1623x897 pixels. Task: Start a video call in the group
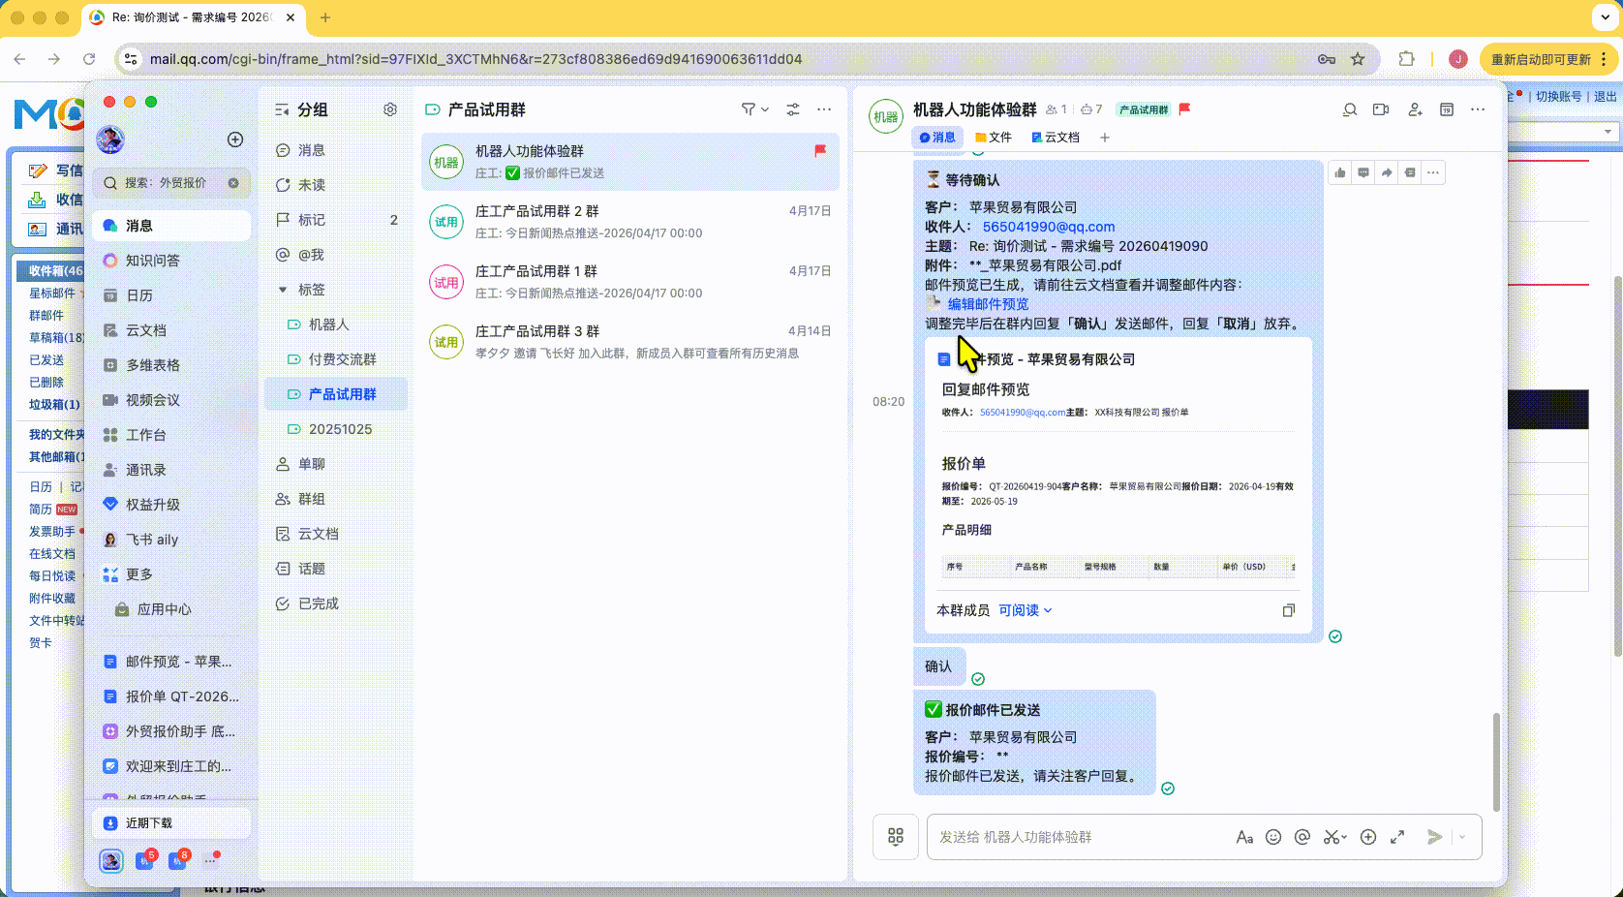coord(1381,109)
